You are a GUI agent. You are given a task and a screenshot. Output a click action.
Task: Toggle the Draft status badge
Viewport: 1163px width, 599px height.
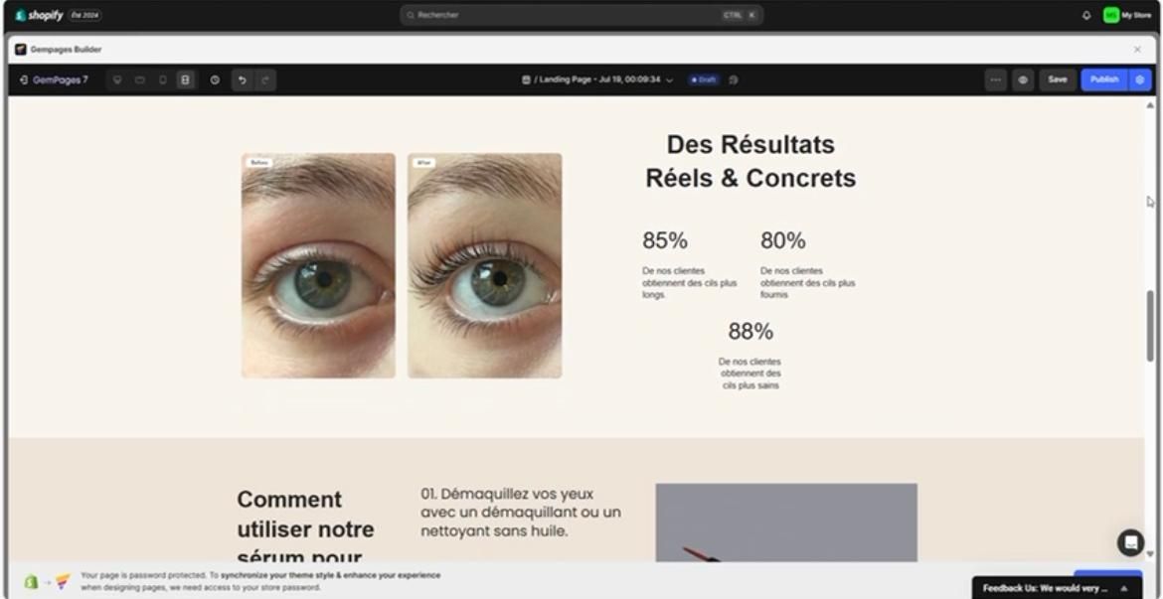click(703, 79)
